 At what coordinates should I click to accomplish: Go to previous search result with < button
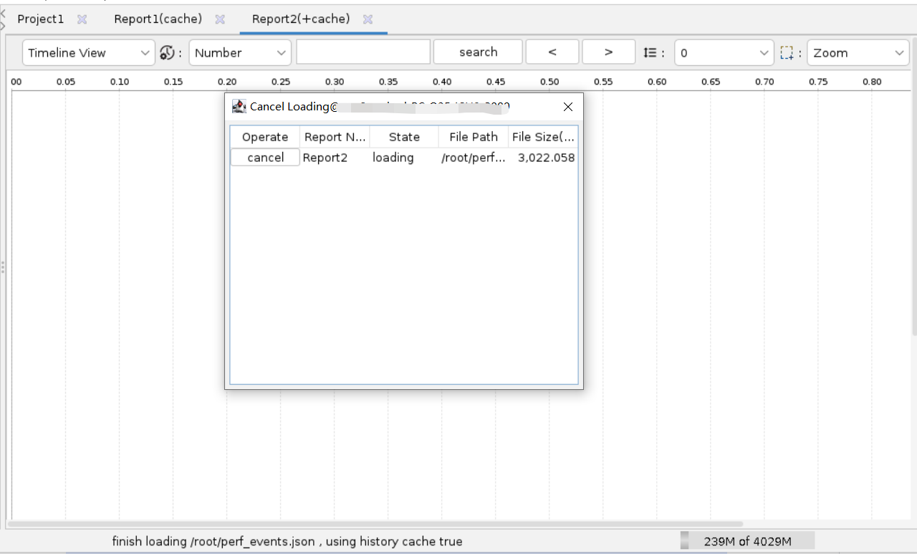[x=552, y=52]
